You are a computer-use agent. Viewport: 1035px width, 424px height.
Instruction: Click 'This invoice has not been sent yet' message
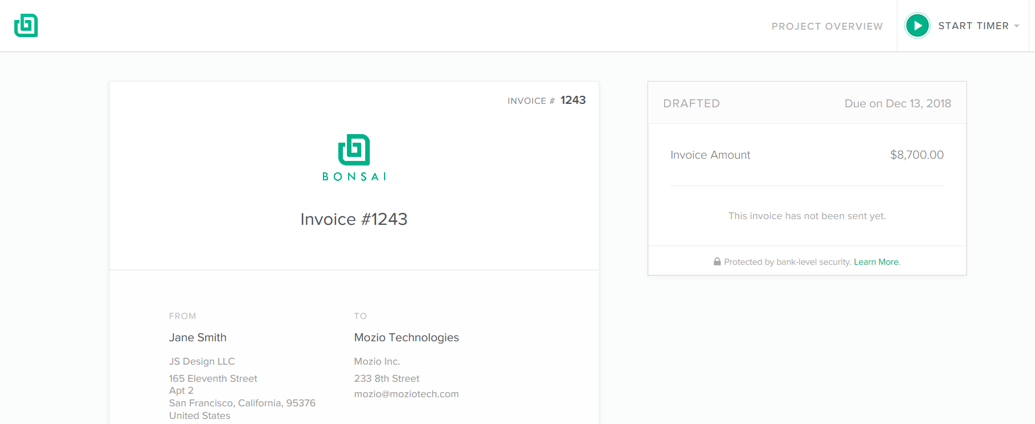pos(807,216)
